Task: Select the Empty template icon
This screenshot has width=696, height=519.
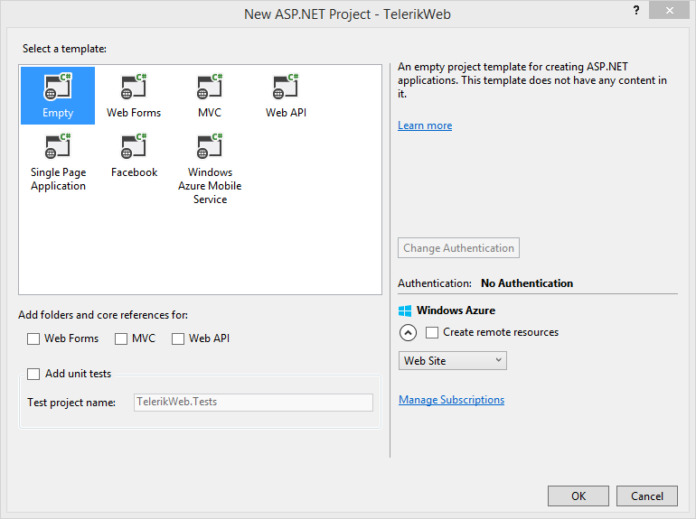Action: click(58, 87)
